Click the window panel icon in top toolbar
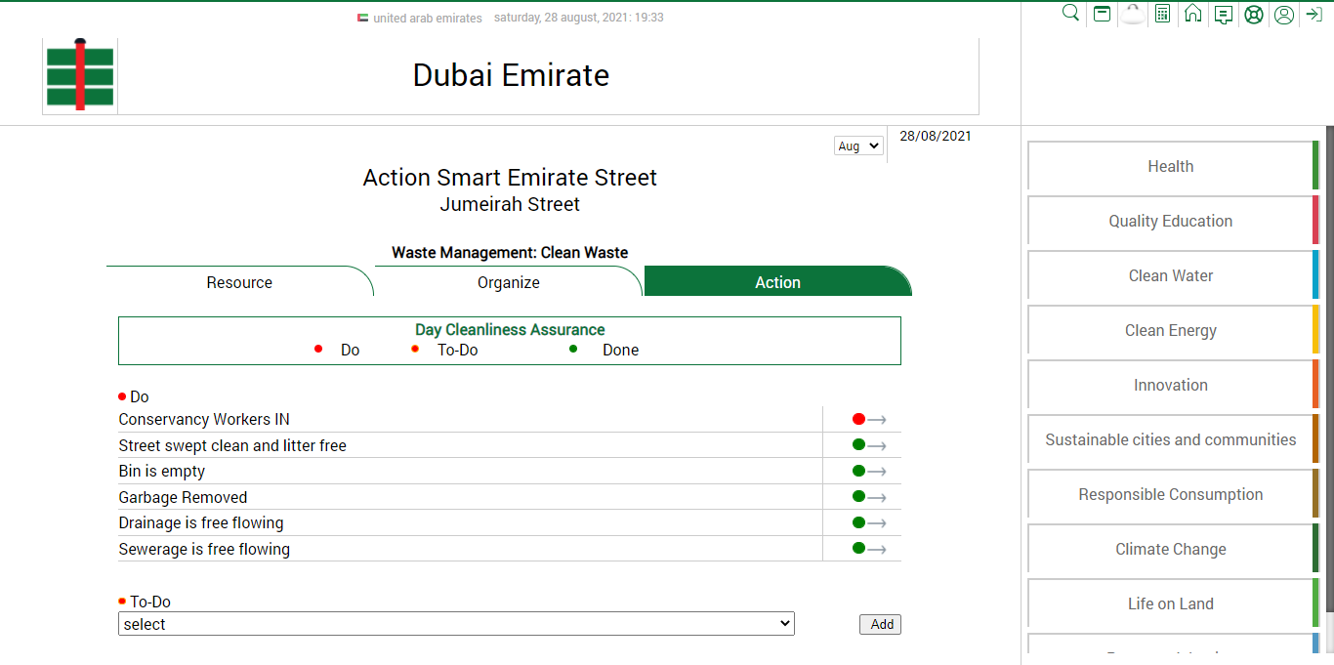1334x665 pixels. tap(1102, 14)
